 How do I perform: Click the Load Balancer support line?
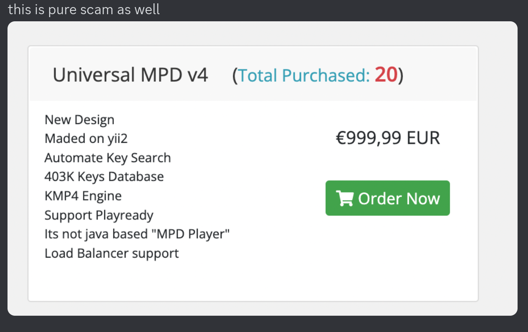(x=111, y=253)
